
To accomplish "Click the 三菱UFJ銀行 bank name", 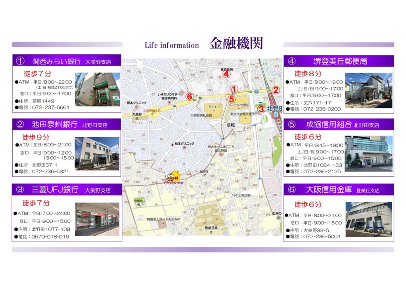I will pos(55,190).
